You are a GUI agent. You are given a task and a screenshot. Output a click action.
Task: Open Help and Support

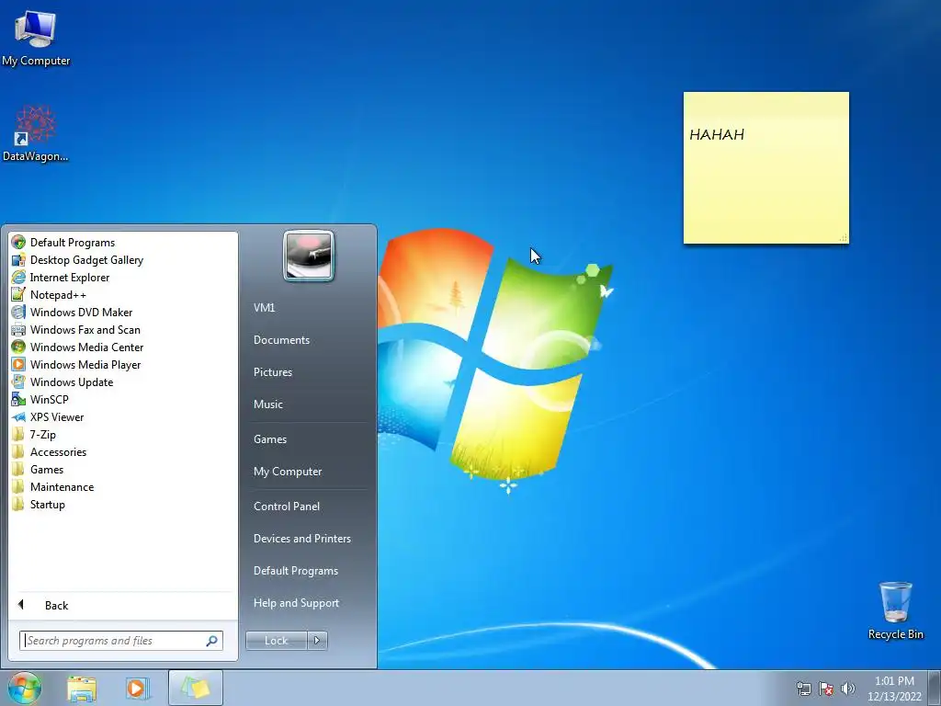click(x=296, y=603)
